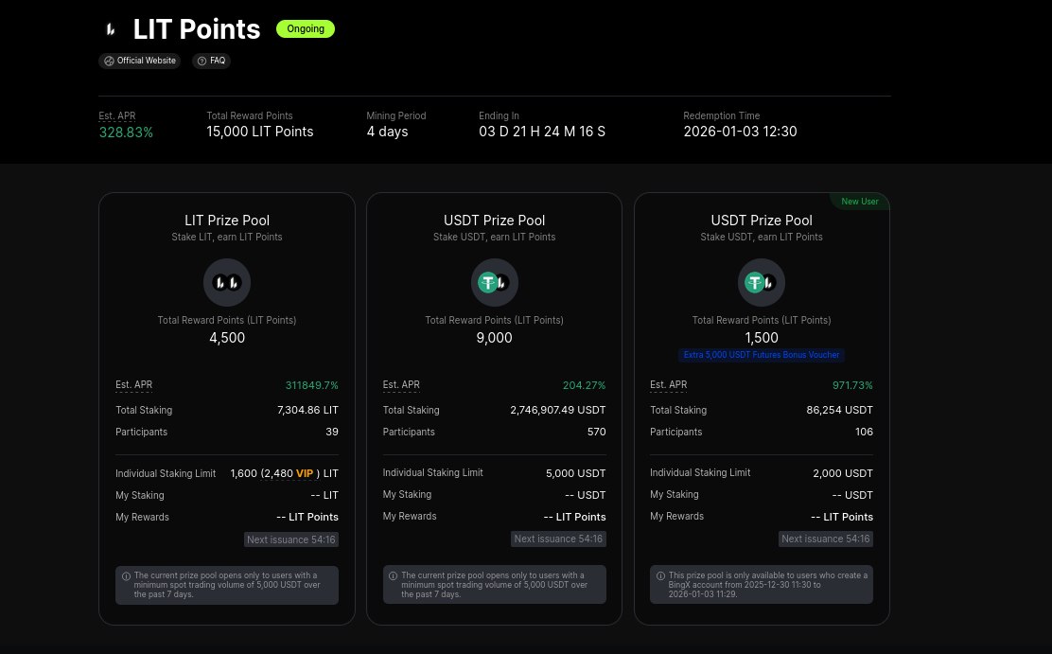Click the LIT logo icon beside the title
Image resolution: width=1052 pixels, height=654 pixels.
click(x=111, y=29)
